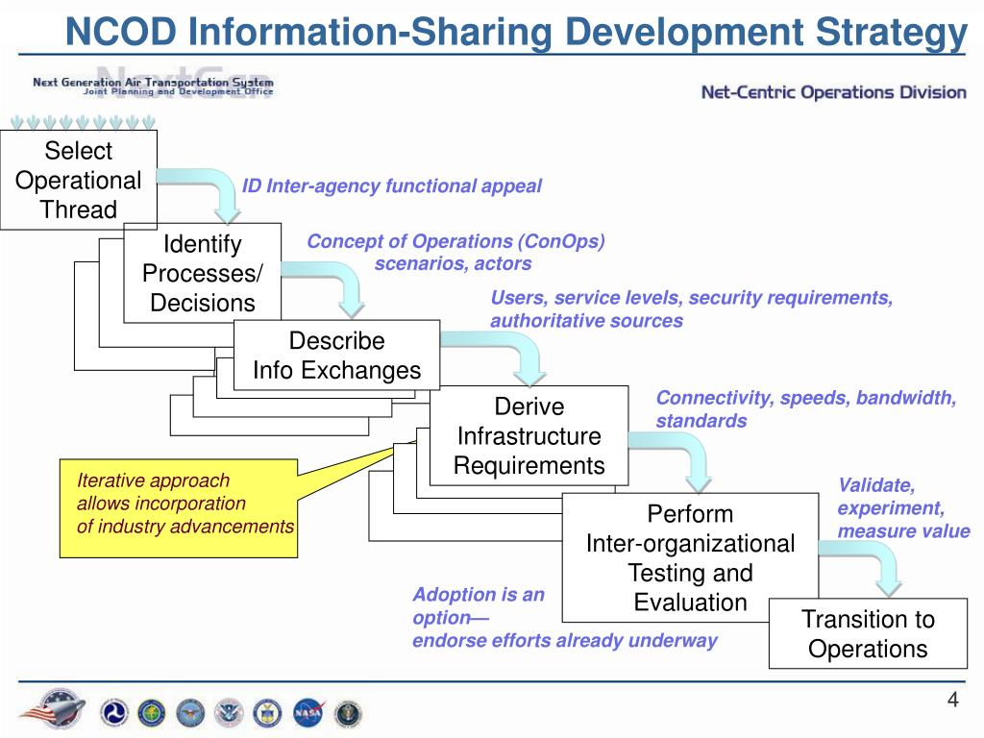Click 'Connectivity, speeds, bandwidth, standards' annotation

click(x=806, y=409)
